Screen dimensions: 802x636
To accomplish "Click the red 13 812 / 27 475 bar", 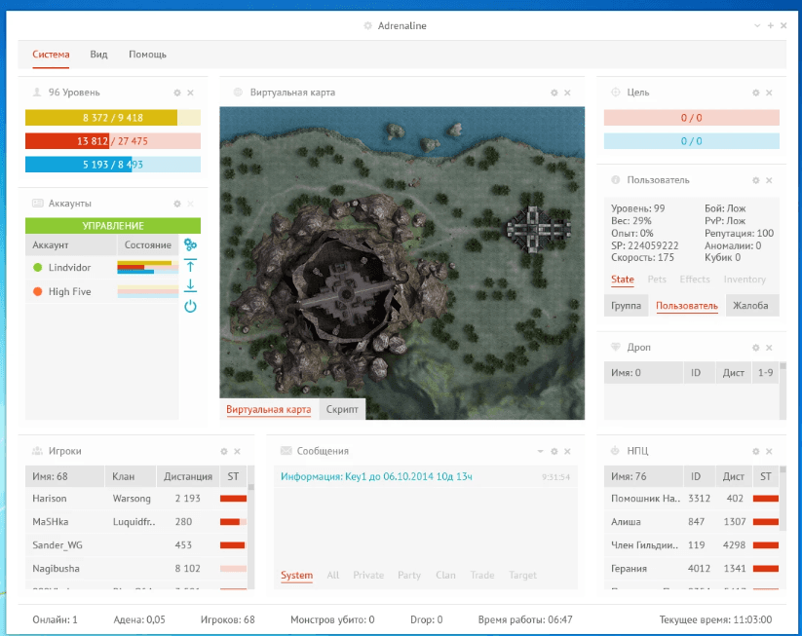I will coord(113,141).
